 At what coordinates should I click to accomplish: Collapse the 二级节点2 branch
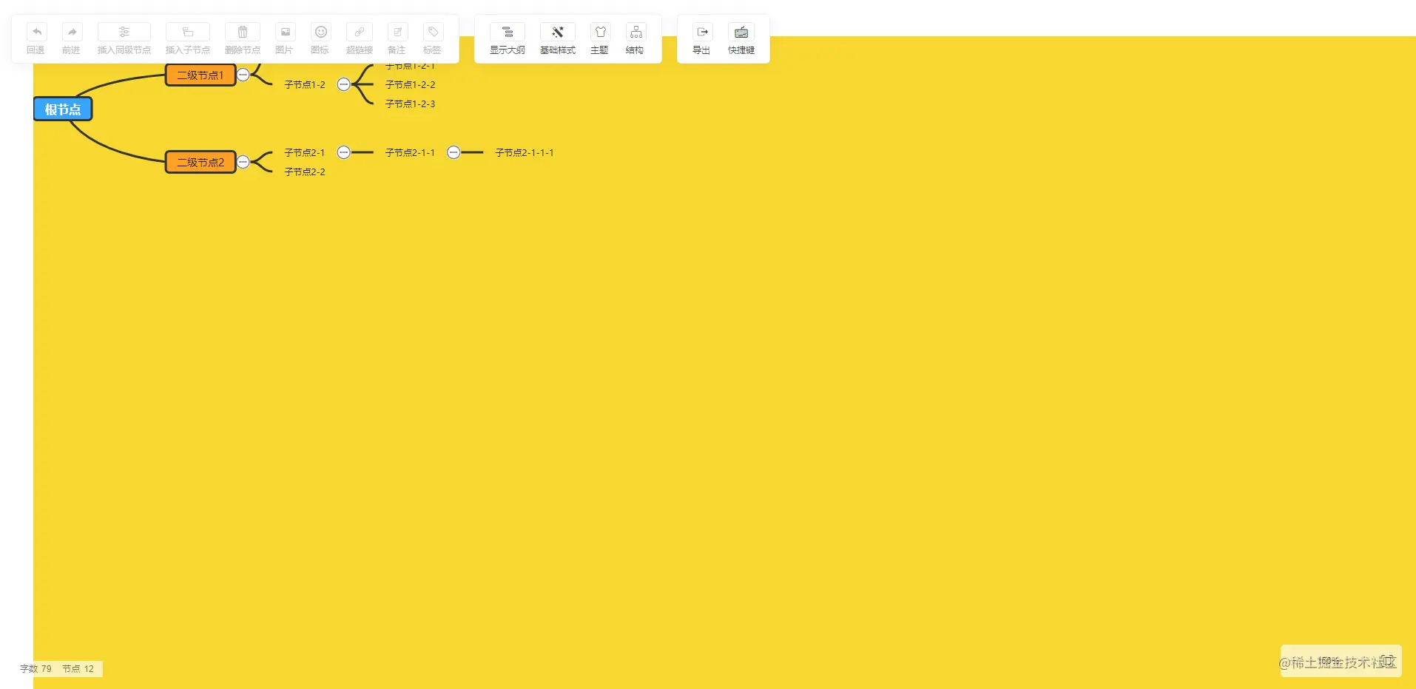tap(243, 161)
